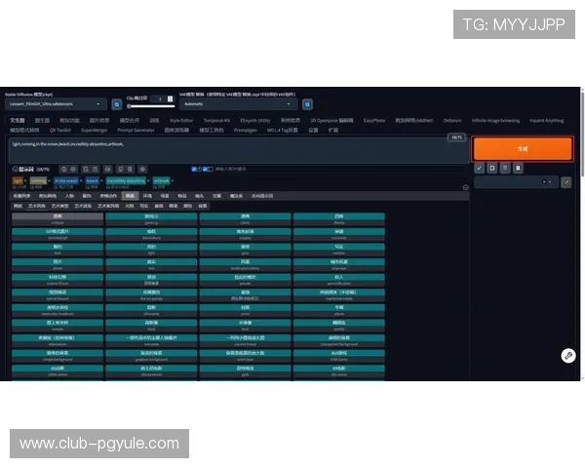Click the arrow icon below the generate button
The width and height of the screenshot is (585, 468).
coord(480,168)
